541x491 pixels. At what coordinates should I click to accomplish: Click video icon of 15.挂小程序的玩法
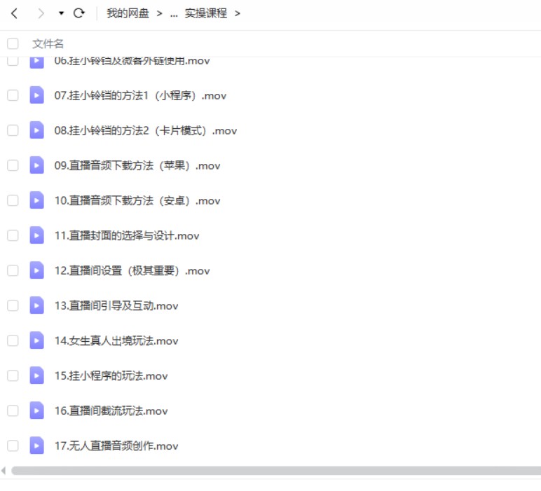36,375
